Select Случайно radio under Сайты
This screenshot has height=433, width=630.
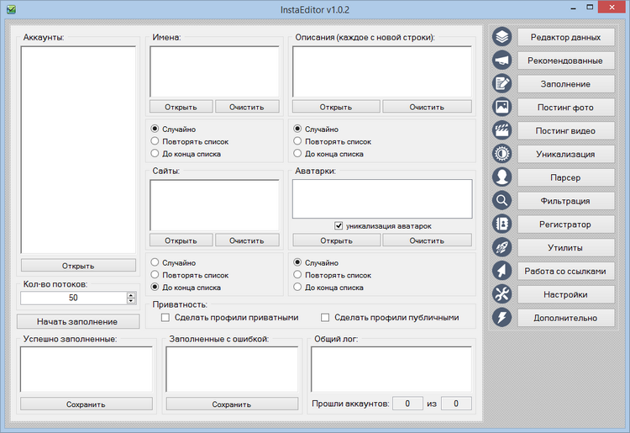coord(155,262)
